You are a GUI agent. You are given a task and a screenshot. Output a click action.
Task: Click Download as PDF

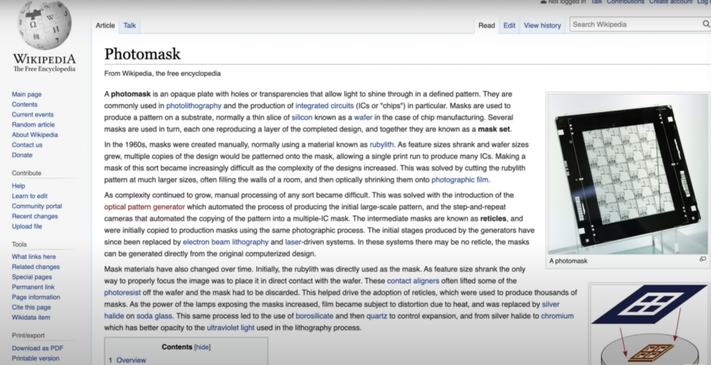click(x=38, y=349)
